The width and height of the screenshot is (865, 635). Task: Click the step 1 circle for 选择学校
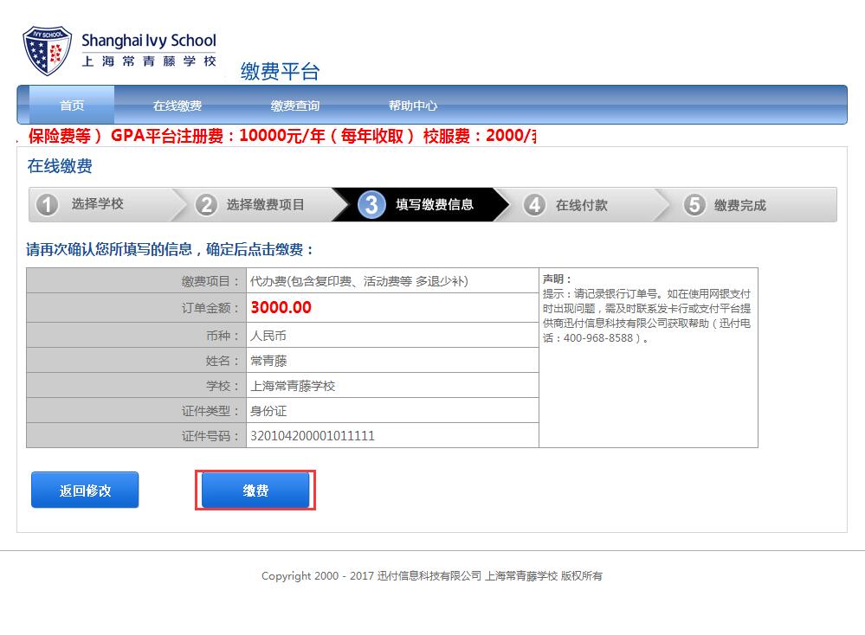[x=48, y=205]
